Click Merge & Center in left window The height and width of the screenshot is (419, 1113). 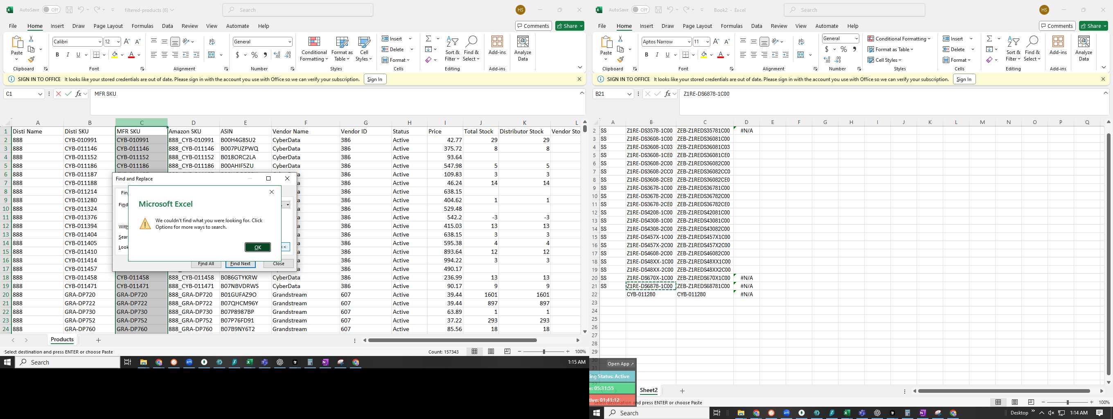point(211,55)
